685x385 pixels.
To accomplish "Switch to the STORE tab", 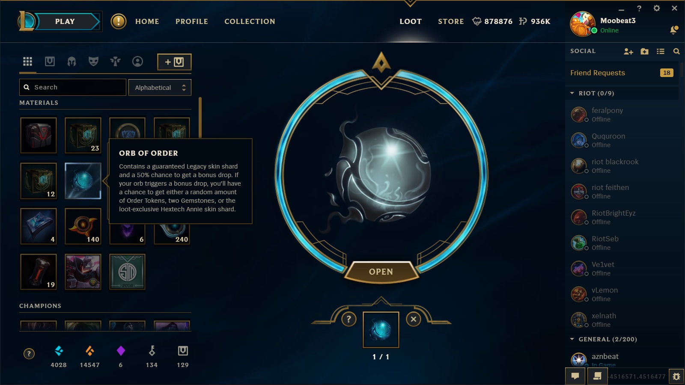I will point(451,21).
